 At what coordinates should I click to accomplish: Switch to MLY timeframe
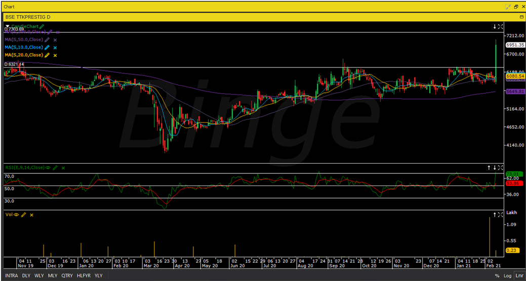52,275
